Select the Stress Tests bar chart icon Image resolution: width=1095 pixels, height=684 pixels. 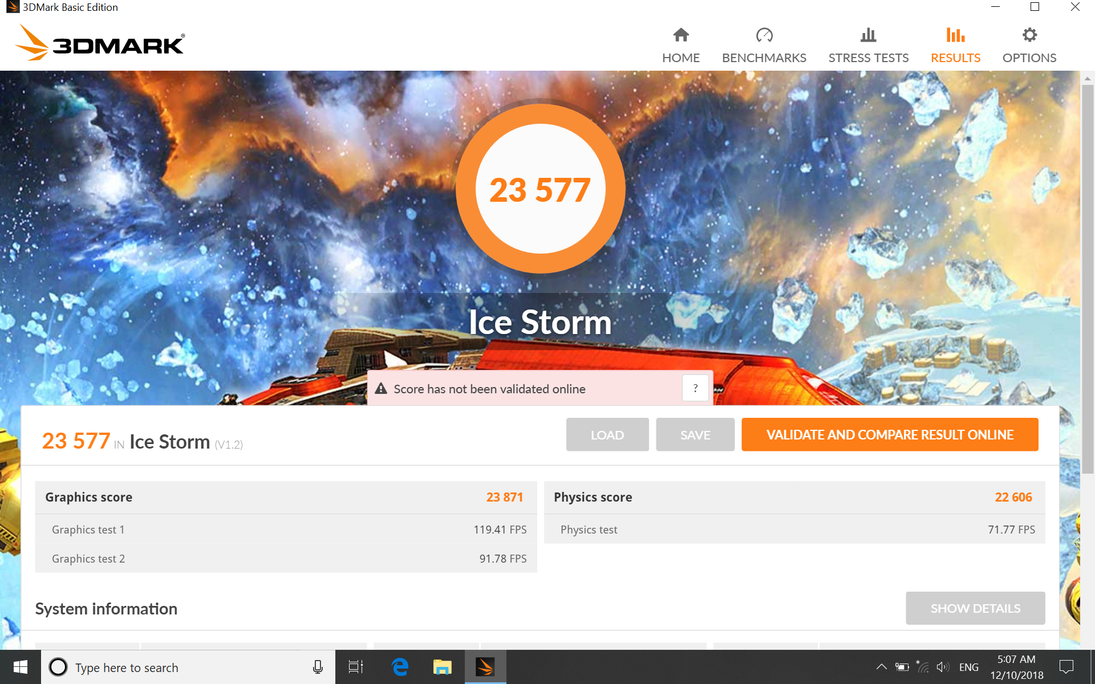click(869, 35)
